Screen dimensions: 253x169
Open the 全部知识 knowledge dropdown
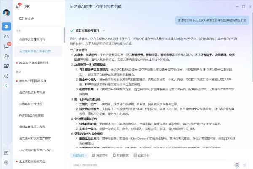click(x=79, y=155)
